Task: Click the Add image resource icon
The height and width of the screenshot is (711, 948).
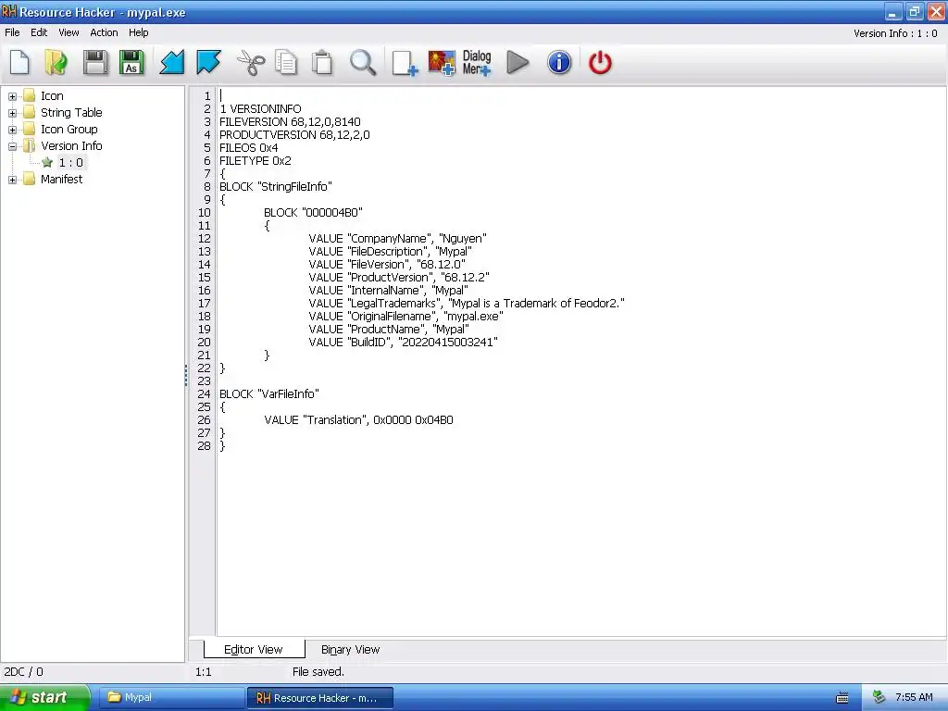Action: (442, 62)
